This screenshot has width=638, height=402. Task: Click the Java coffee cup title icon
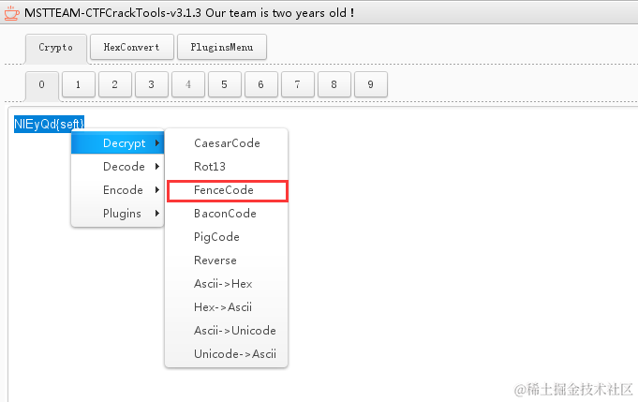[11, 12]
